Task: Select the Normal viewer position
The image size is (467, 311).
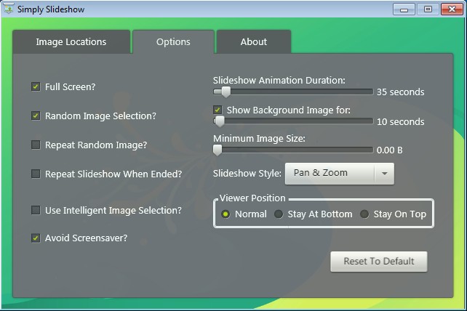Action: coord(225,214)
